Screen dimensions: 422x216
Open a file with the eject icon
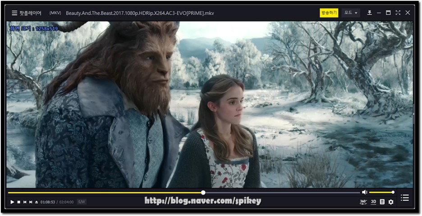(37, 202)
